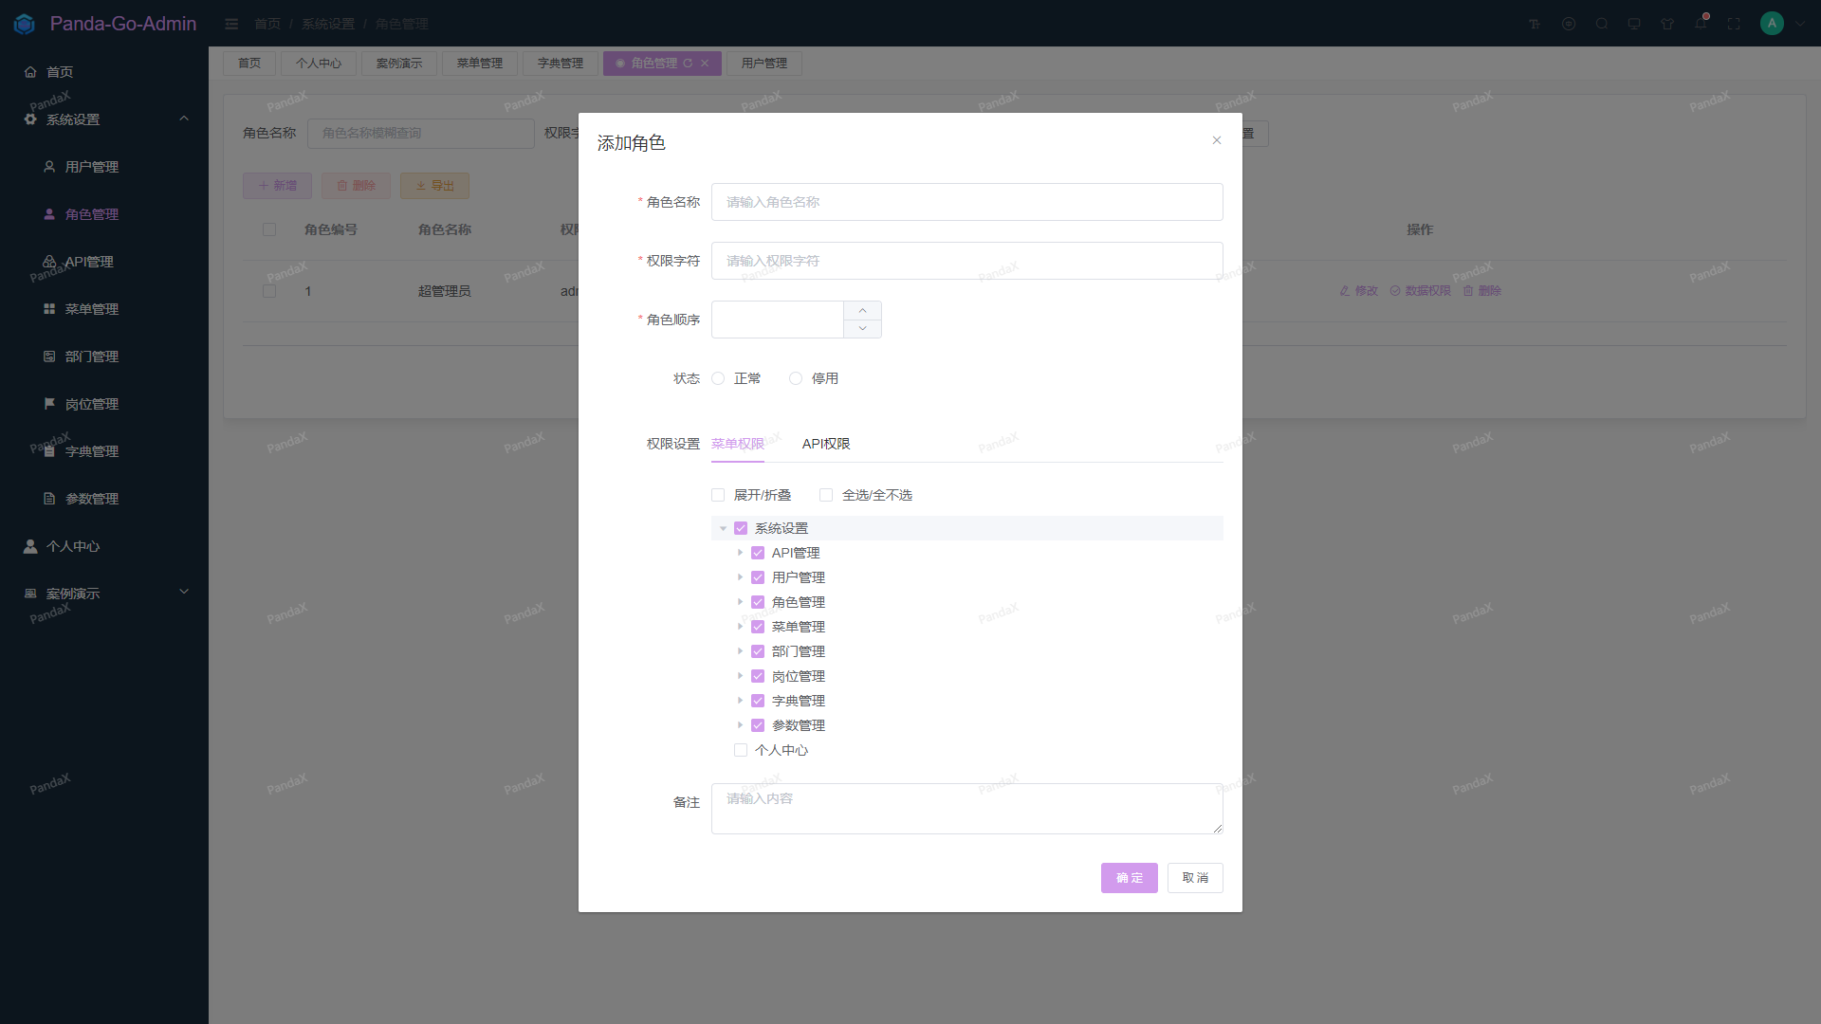Close the 添加角色 dialog with the X
Viewport: 1821px width, 1024px height.
[x=1217, y=140]
